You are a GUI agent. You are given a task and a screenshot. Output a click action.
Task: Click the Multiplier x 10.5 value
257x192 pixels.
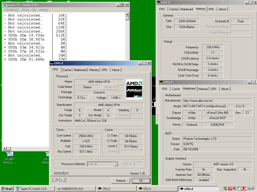(x=86, y=141)
